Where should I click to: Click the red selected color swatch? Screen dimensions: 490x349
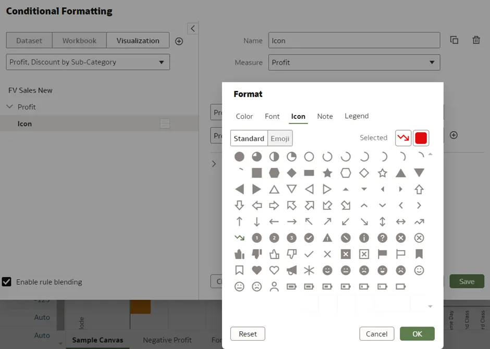tap(421, 138)
